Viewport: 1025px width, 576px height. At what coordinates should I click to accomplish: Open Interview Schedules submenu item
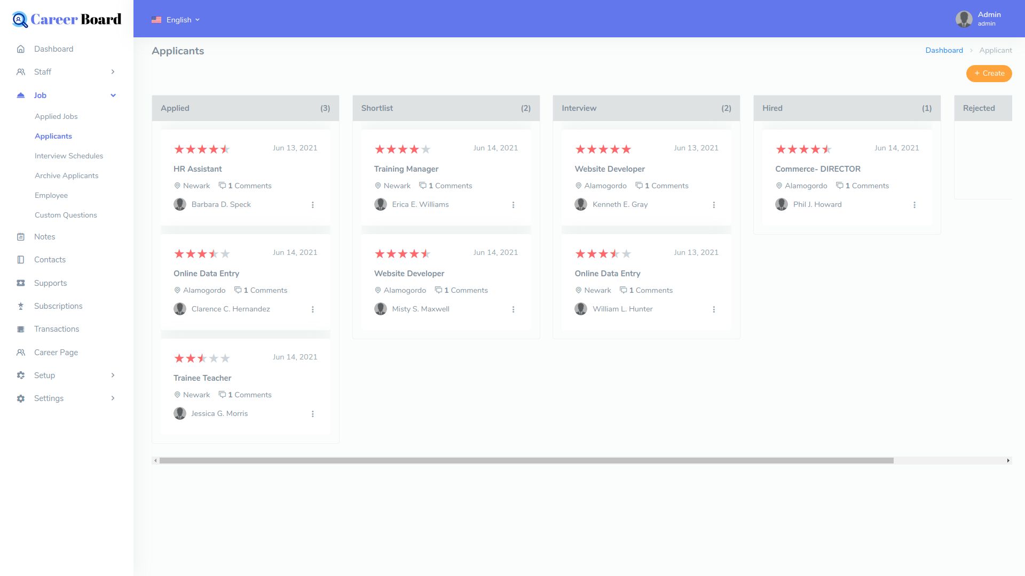coord(69,156)
